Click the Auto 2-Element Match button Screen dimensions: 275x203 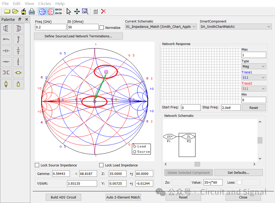[x=123, y=197]
